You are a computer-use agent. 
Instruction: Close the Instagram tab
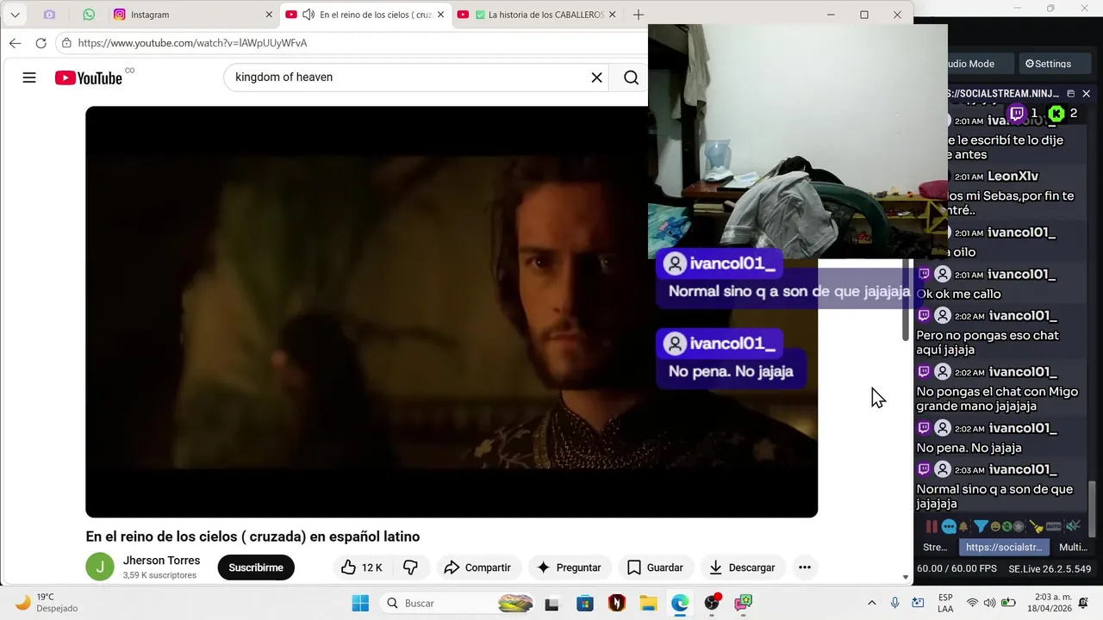[269, 15]
